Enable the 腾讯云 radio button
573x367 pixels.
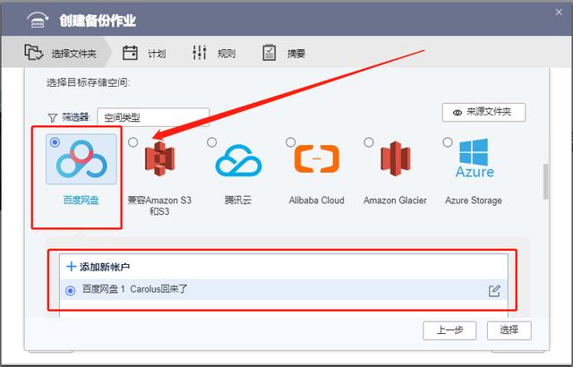211,142
